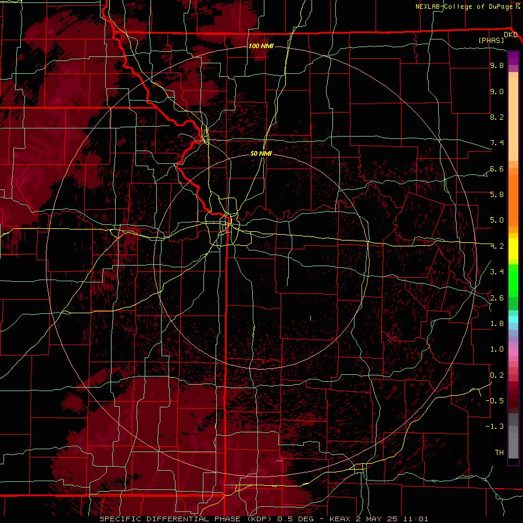This screenshot has width=523, height=523.
Task: Click the KEAX radar site identifier in caption
Action: coord(340,519)
